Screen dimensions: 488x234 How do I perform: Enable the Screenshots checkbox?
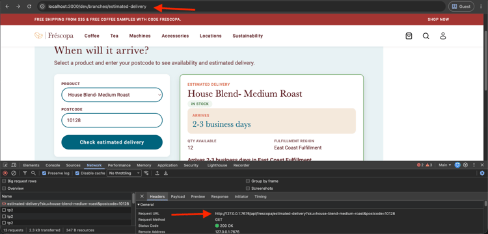(248, 188)
